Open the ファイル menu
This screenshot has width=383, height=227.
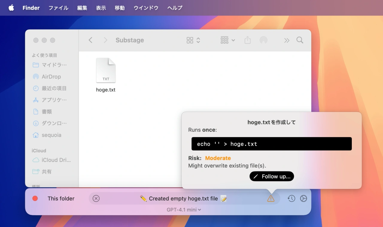point(58,8)
